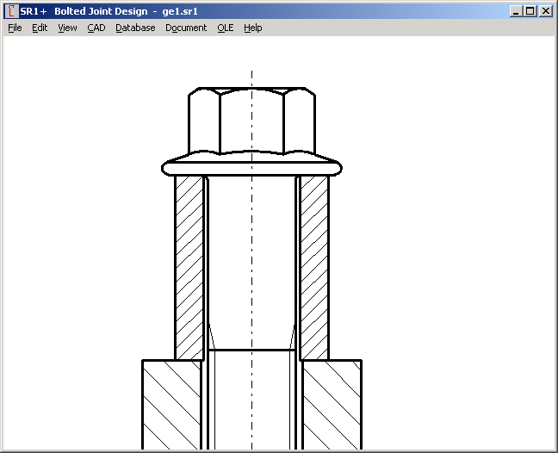
Task: Click the hexagonal bolt head in drawing
Action: (x=251, y=121)
